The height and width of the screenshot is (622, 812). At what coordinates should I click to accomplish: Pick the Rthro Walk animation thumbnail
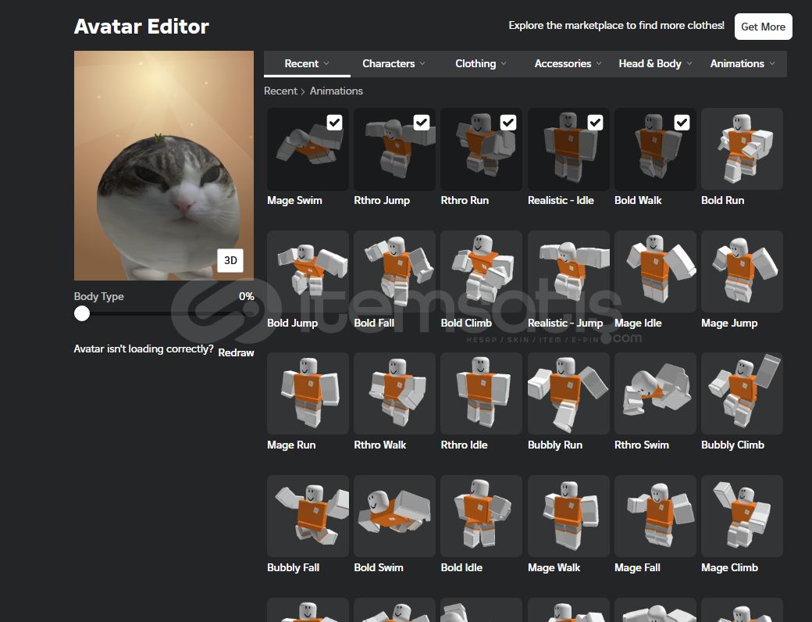(x=394, y=393)
